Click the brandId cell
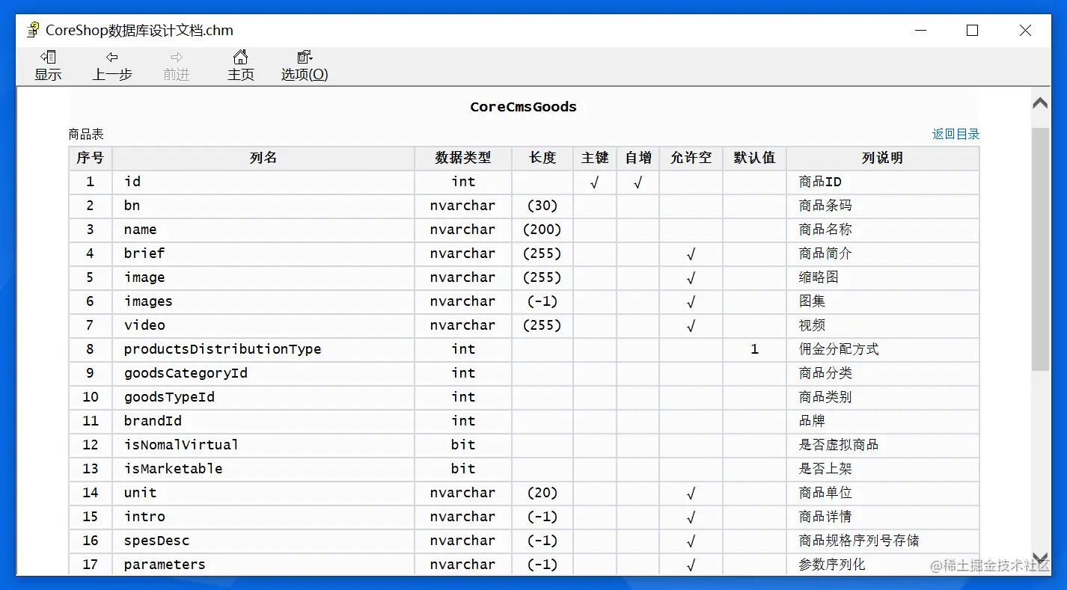1067x590 pixels. click(263, 421)
